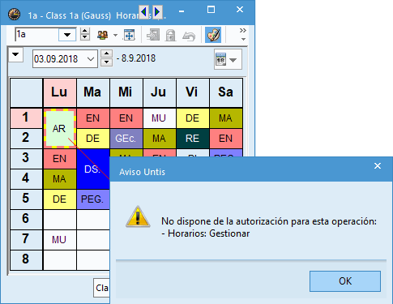Select the EN lesson on Monday period 3

(59, 159)
